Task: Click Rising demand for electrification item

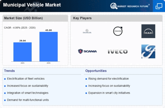Action: [108, 79]
